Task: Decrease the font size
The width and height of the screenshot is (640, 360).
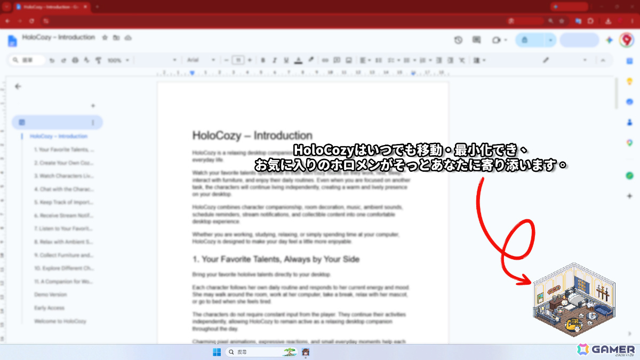Action: click(227, 60)
